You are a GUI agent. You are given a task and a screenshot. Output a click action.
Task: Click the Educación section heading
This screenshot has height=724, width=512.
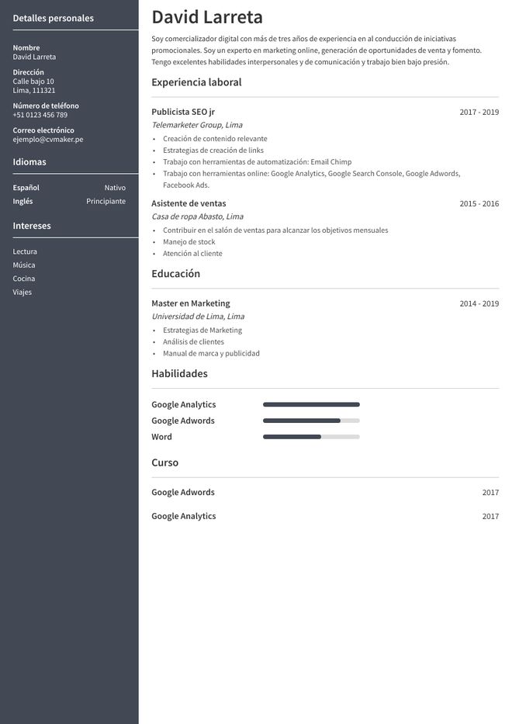pos(175,274)
